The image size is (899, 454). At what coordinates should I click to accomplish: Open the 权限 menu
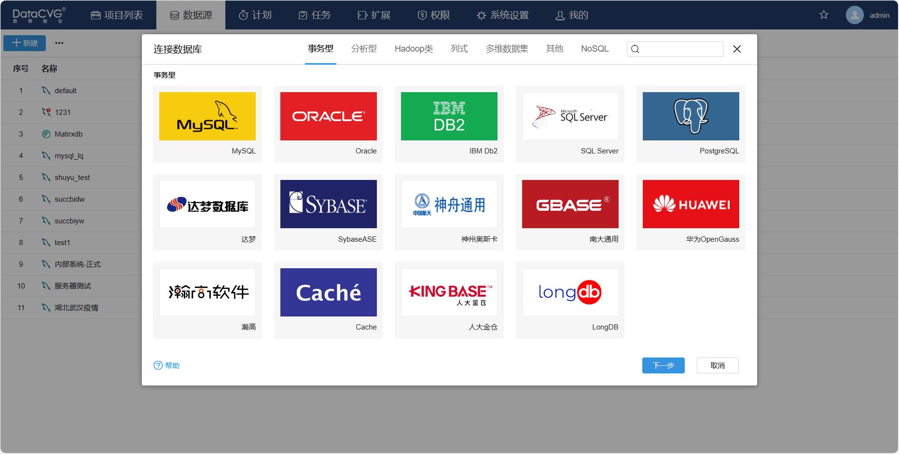pyautogui.click(x=433, y=15)
